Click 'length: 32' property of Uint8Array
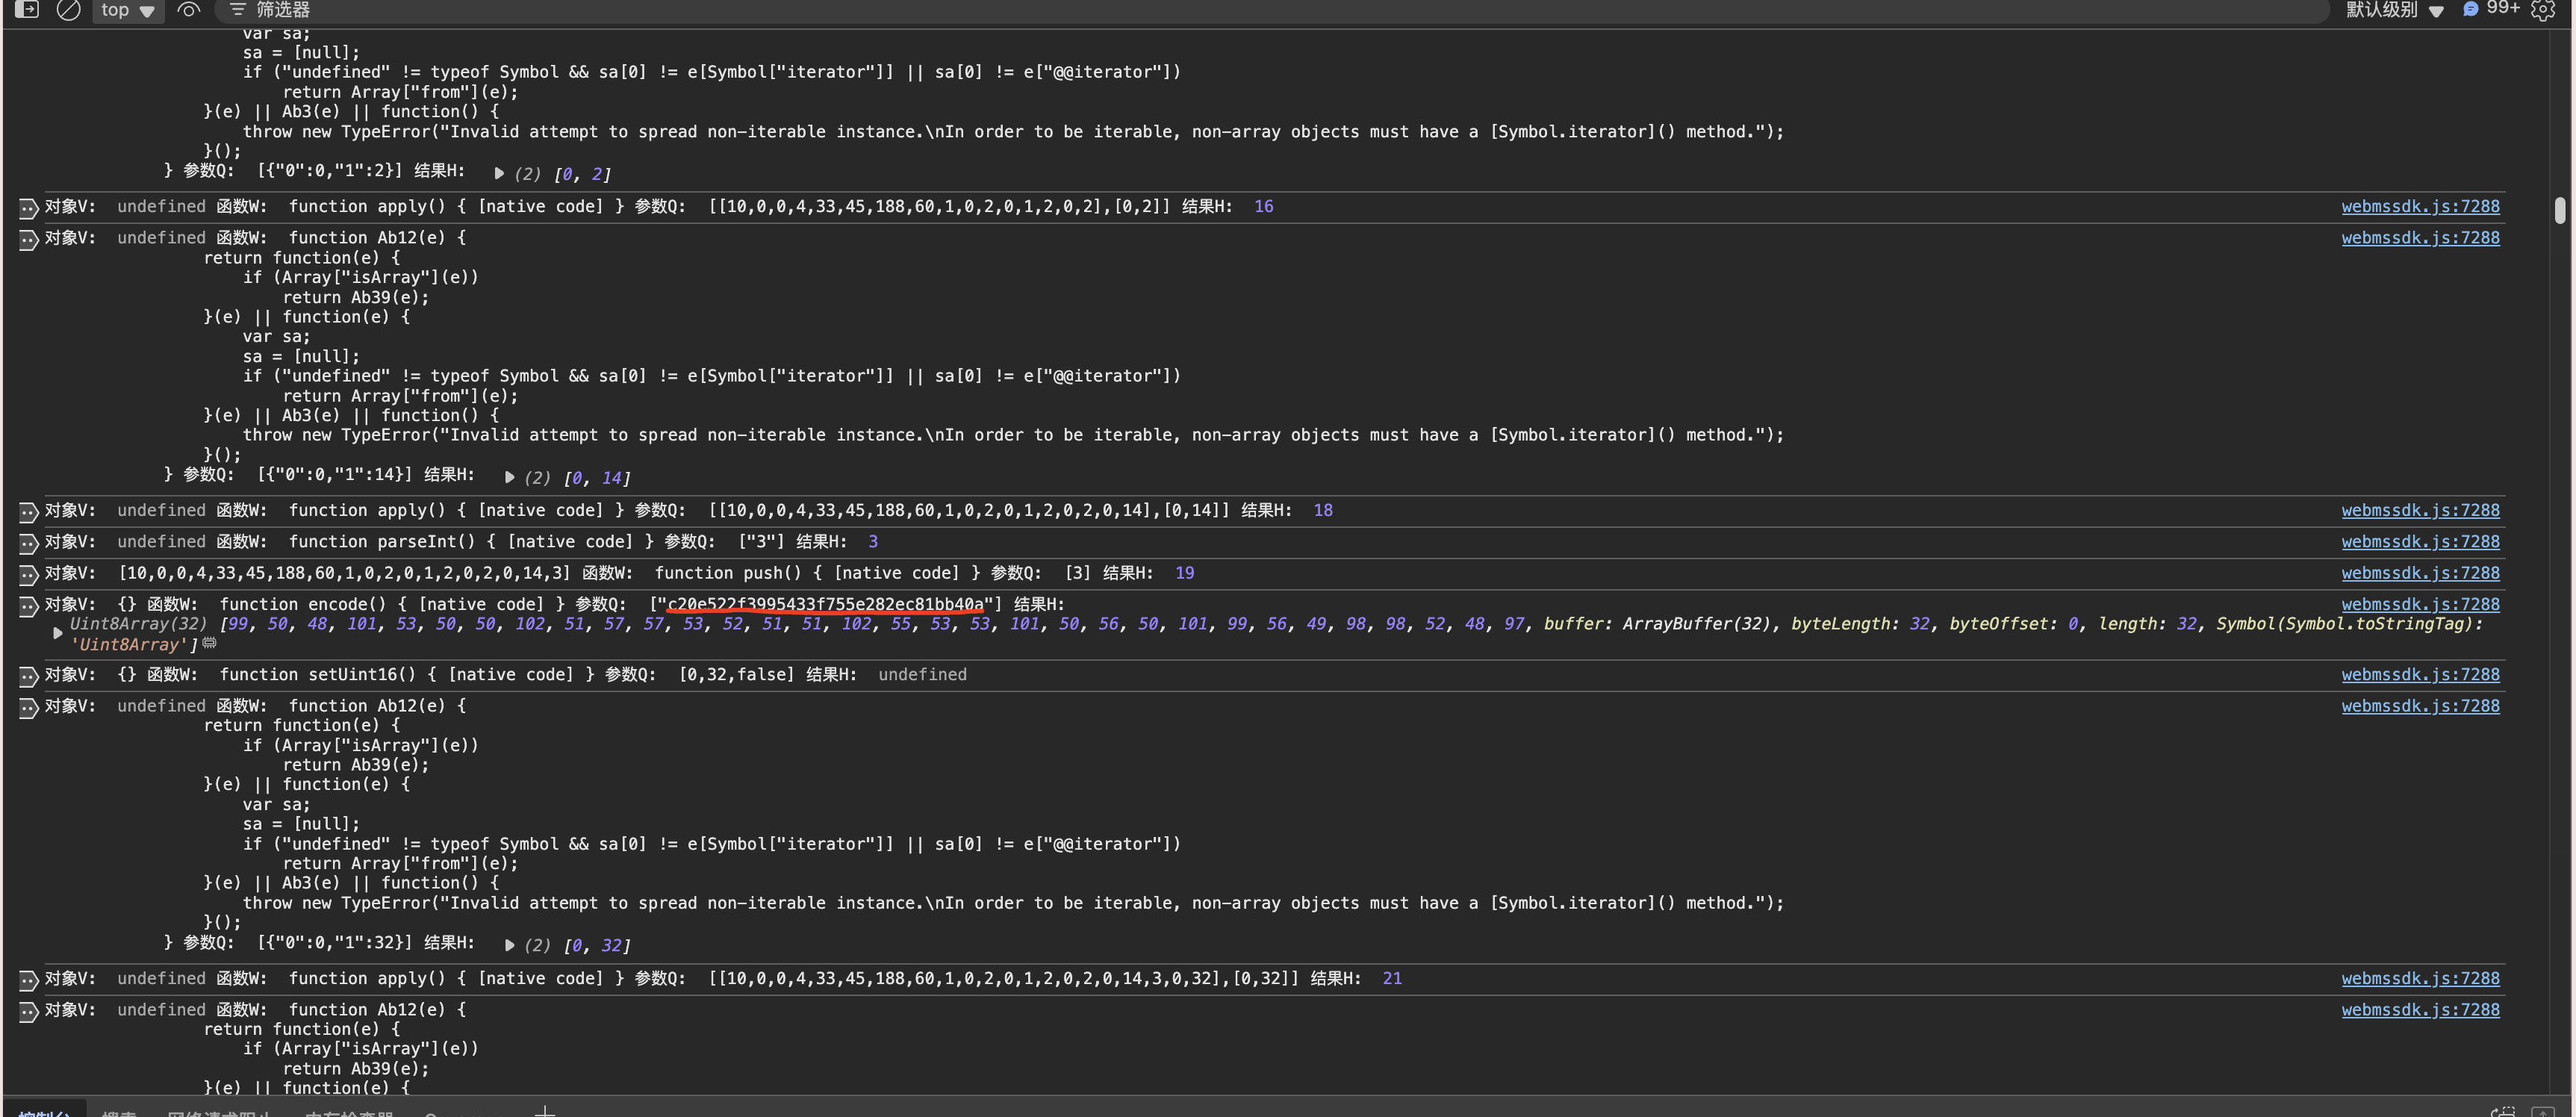Viewport: 2576px width, 1117px height. click(x=2147, y=623)
